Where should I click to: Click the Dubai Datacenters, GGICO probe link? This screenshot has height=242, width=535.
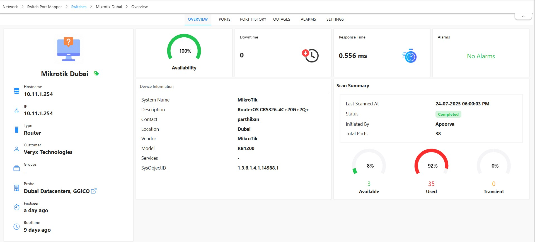[57, 191]
